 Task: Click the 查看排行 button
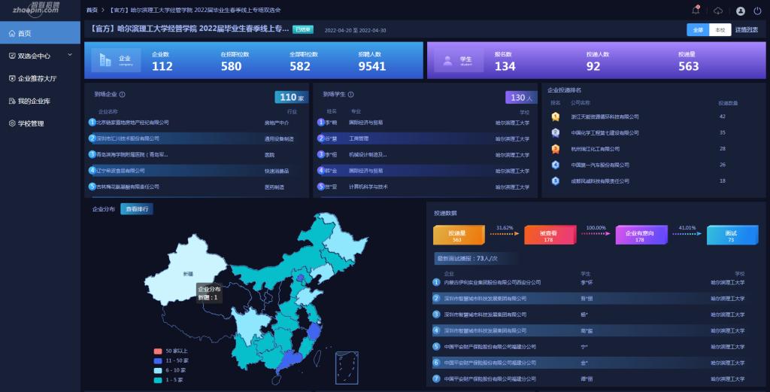tap(136, 209)
